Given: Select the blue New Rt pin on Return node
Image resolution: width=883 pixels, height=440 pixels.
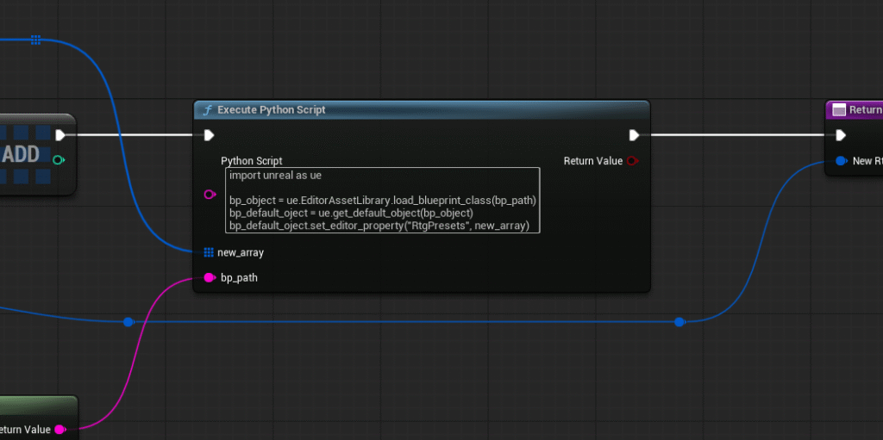Looking at the screenshot, I should (x=841, y=161).
